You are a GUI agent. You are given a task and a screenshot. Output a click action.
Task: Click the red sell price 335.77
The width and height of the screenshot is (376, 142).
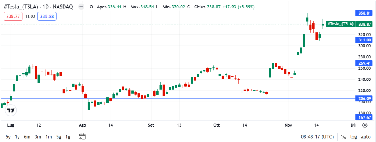point(13,16)
